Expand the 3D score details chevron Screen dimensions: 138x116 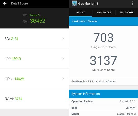(x=63, y=39)
